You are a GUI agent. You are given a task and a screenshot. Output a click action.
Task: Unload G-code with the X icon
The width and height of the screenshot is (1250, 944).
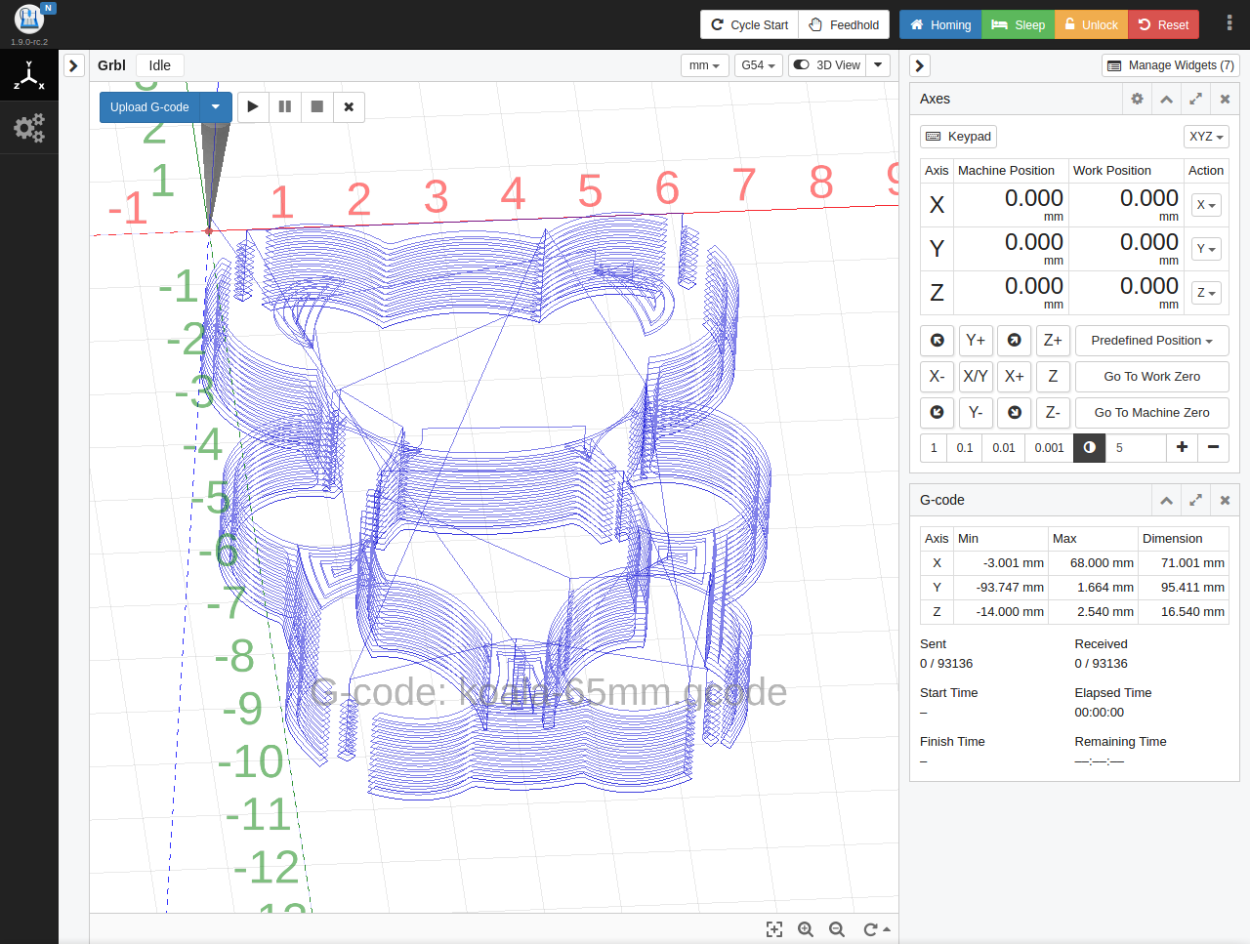tap(349, 106)
